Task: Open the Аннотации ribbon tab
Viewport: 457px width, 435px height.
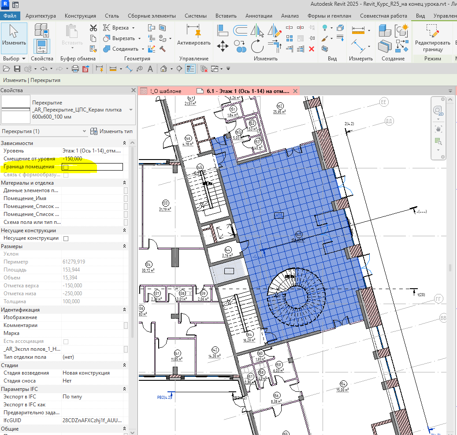Action: click(x=258, y=16)
